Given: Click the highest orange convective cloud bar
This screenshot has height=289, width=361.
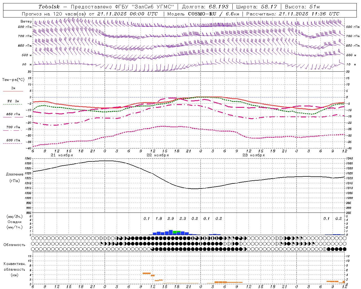Looking at the screenshot, I should (x=146, y=273).
